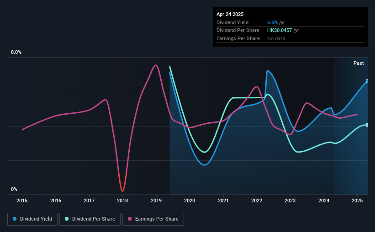This screenshot has height=232, width=375.
Task: Click the pink Earnings Per Share legend dot
Action: point(130,219)
